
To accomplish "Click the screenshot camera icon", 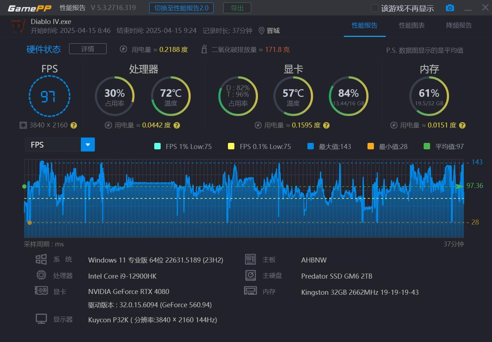I will [450, 8].
